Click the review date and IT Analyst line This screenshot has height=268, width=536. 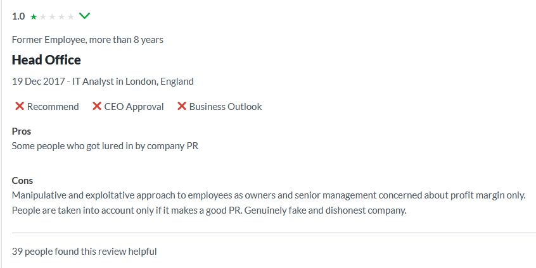click(103, 82)
